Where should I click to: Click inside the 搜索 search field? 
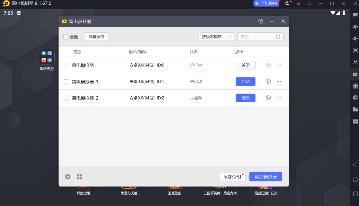(x=258, y=36)
